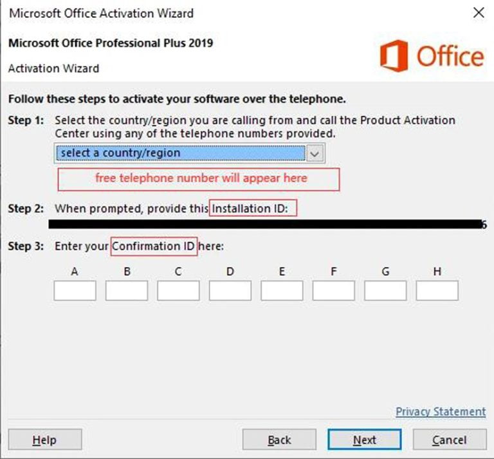Cancel the activation wizard
This screenshot has height=459, width=494.
(449, 440)
